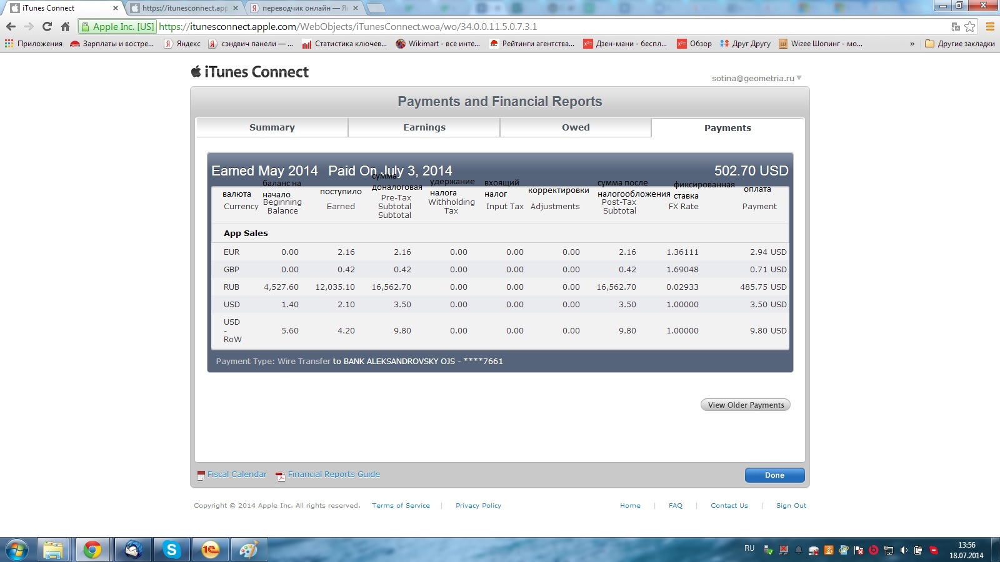1000x562 pixels.
Task: Click the browser reload page icon
Action: point(47,27)
